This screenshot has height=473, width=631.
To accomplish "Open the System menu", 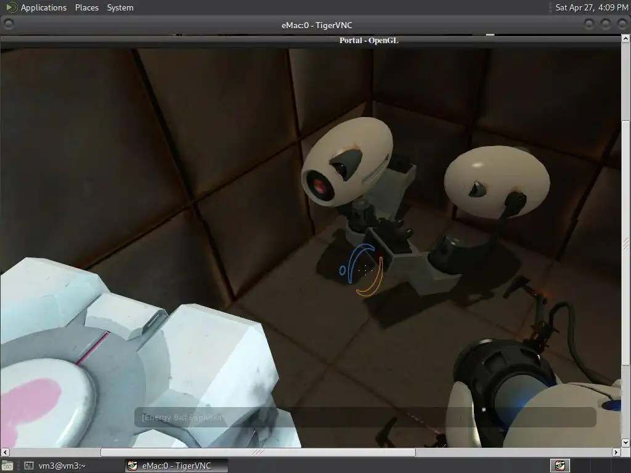I will [120, 7].
